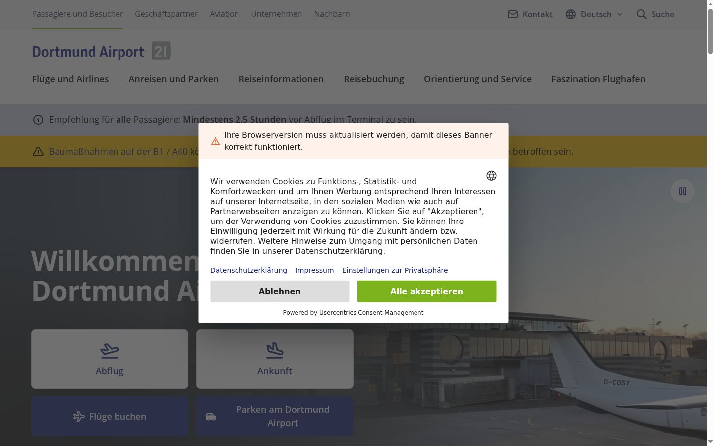Screen dimensions: 714x446
Task: Switch to the Nachbarn tab
Action: pyautogui.click(x=332, y=14)
